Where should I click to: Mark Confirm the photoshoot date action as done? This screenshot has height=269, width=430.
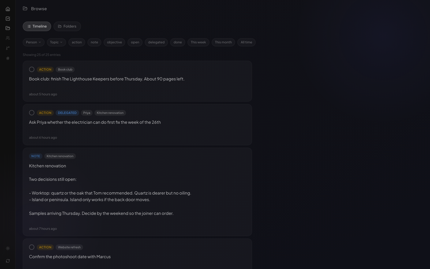(x=32, y=247)
